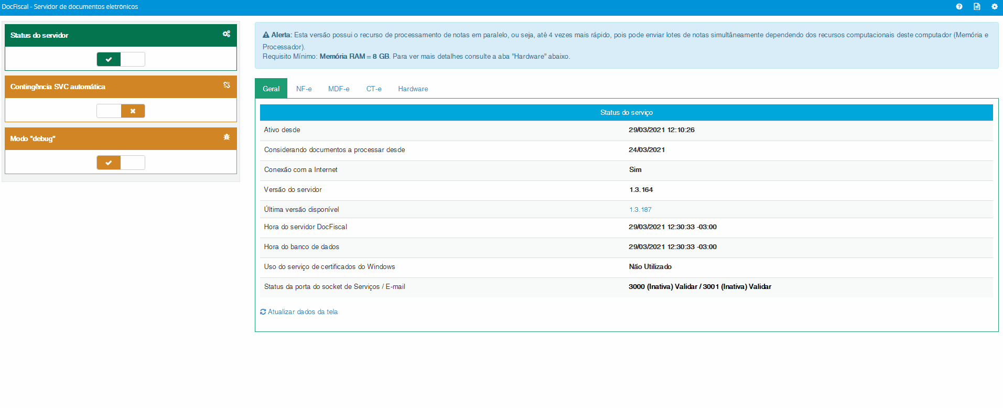This screenshot has width=1003, height=408.
Task: Click the alert warning triangle icon
Action: coord(266,35)
